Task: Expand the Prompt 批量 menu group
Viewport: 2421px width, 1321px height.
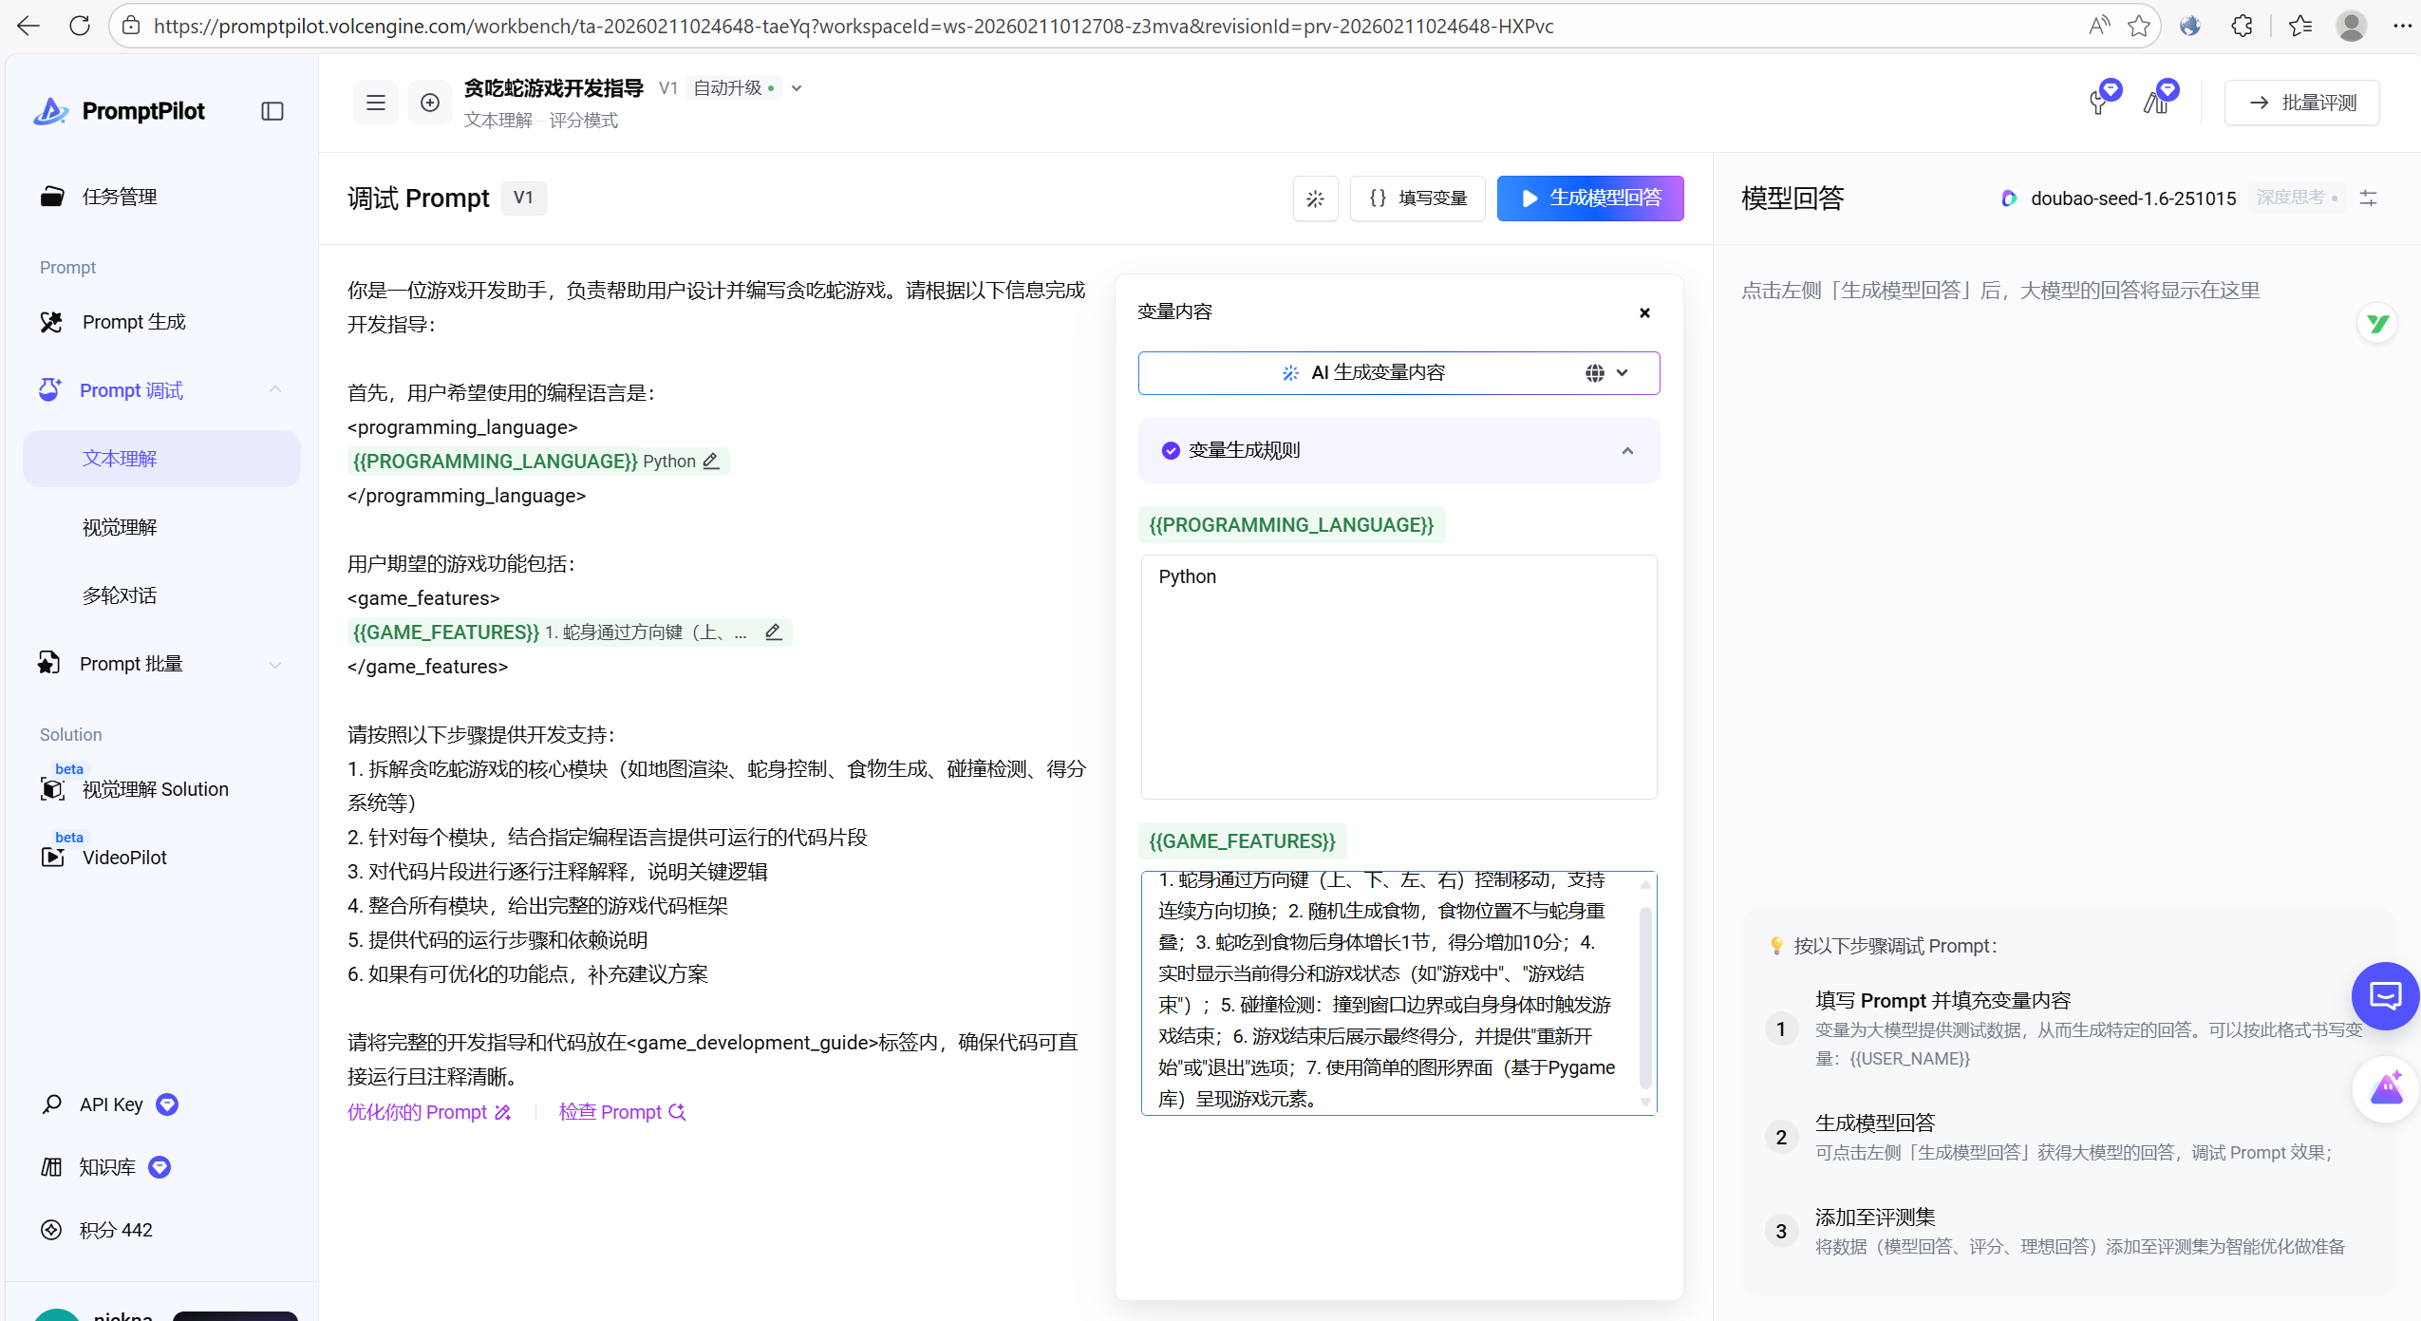Action: coord(275,664)
